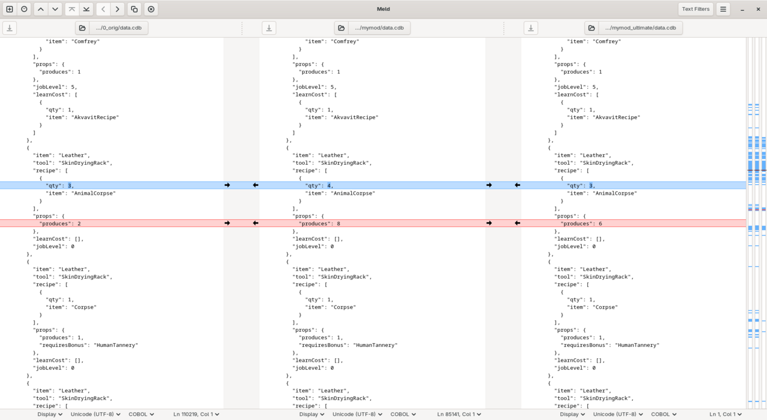Open the recent comparisons clock icon
767x420 pixels.
point(24,9)
